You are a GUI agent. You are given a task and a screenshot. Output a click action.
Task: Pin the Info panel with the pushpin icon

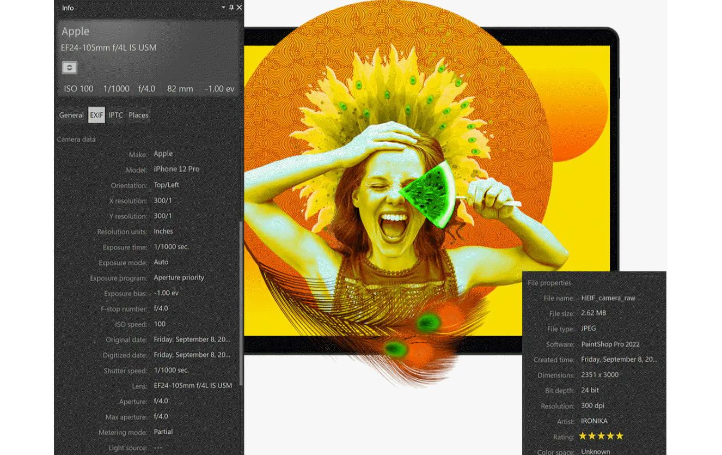pyautogui.click(x=231, y=8)
